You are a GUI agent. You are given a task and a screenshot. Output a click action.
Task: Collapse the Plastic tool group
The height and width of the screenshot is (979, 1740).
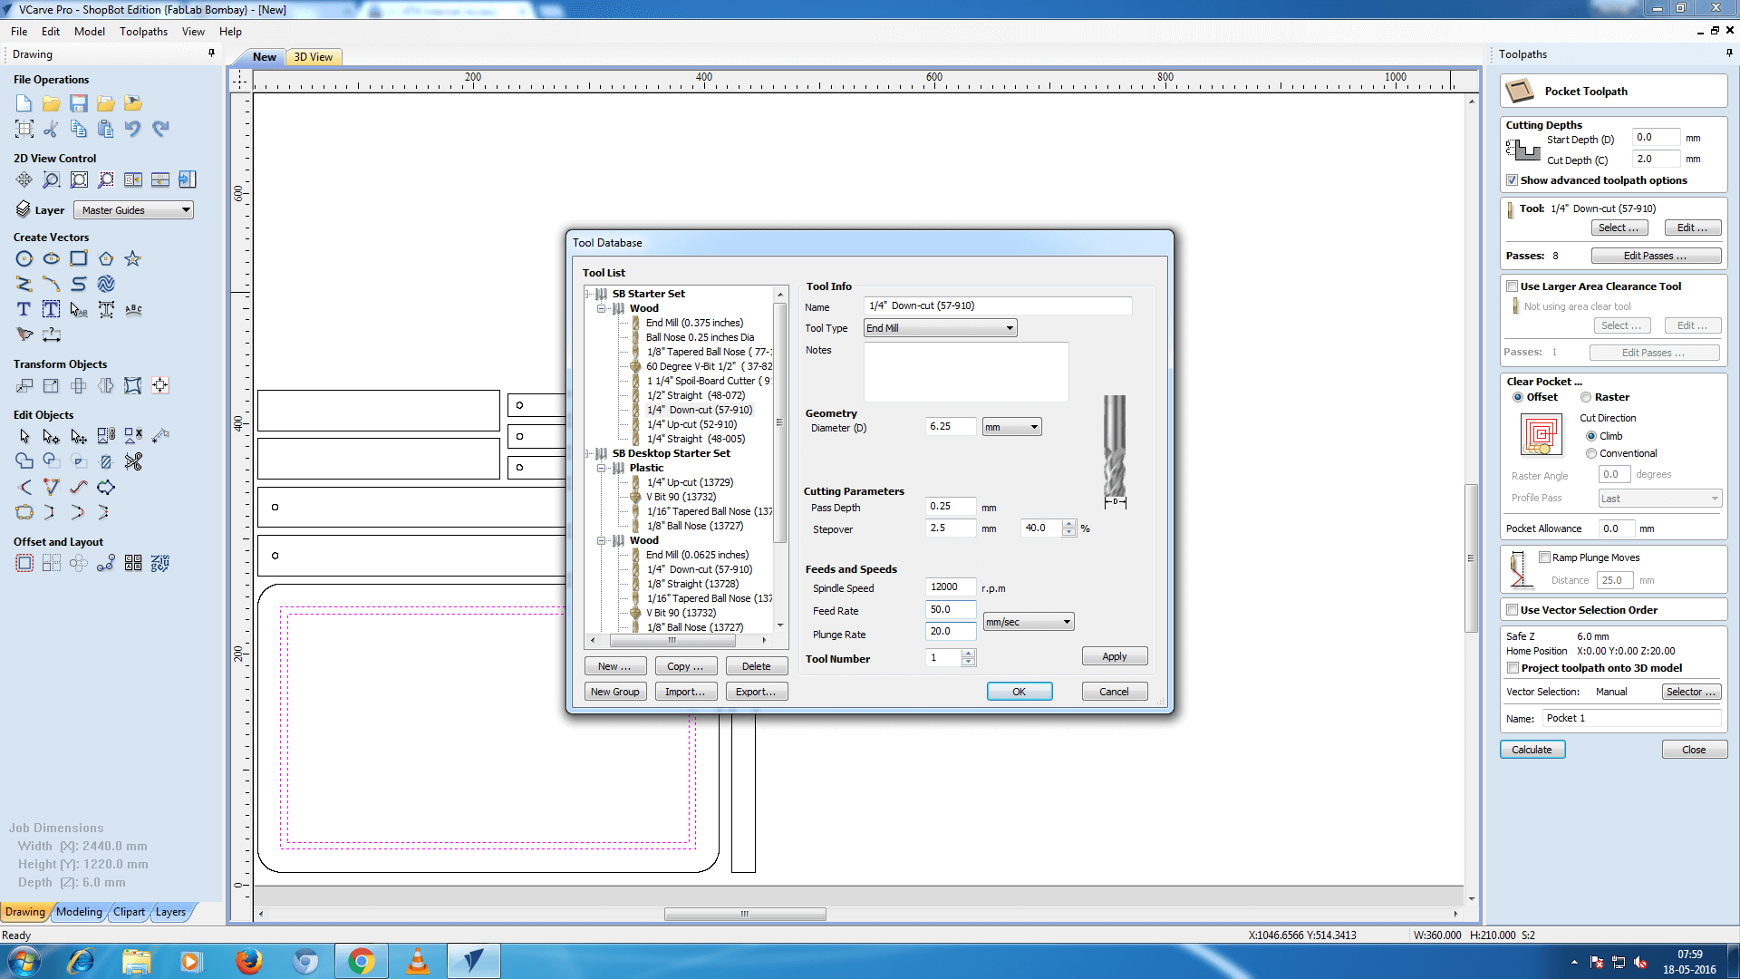pos(601,468)
